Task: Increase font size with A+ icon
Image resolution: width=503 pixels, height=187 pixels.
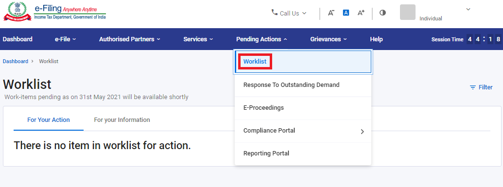Action: (361, 13)
